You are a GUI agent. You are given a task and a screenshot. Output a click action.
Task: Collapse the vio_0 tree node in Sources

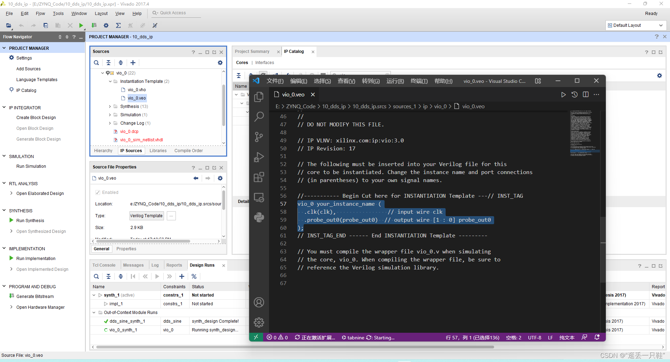[103, 73]
